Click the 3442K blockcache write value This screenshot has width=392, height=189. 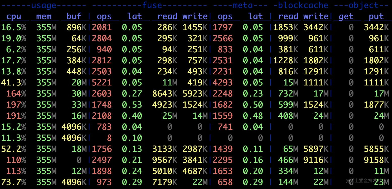tap(316, 27)
